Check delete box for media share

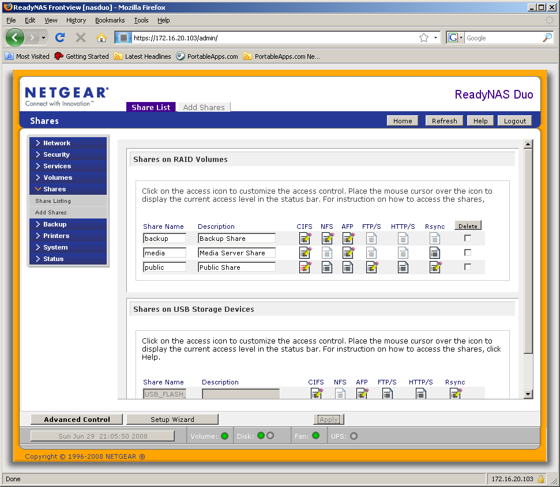(x=468, y=252)
